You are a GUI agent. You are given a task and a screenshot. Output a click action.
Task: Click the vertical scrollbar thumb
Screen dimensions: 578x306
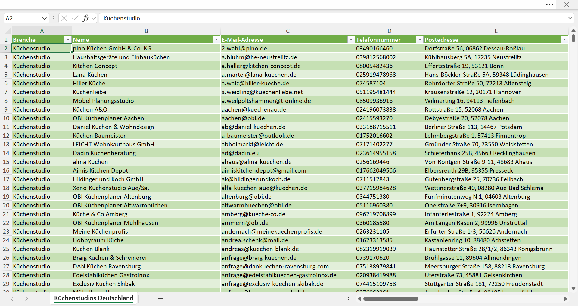(573, 38)
